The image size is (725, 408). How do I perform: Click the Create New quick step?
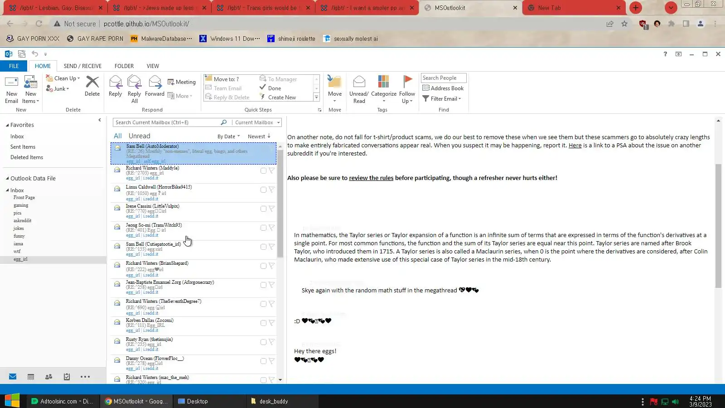tap(278, 97)
